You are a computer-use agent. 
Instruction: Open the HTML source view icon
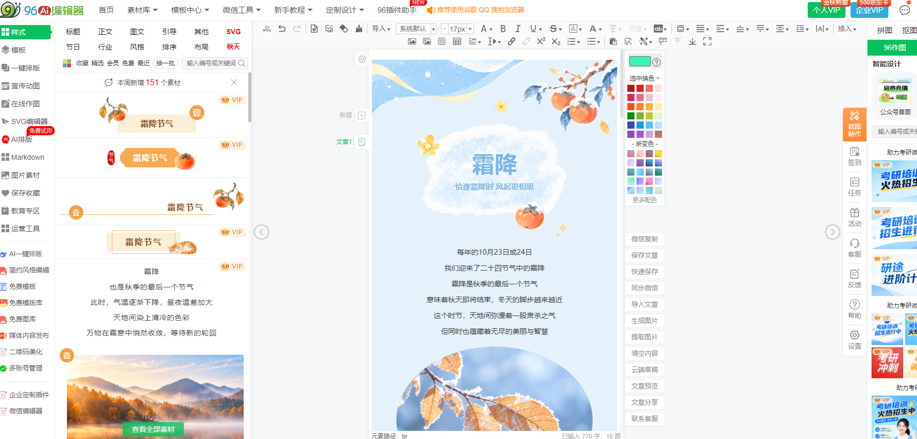click(x=267, y=29)
